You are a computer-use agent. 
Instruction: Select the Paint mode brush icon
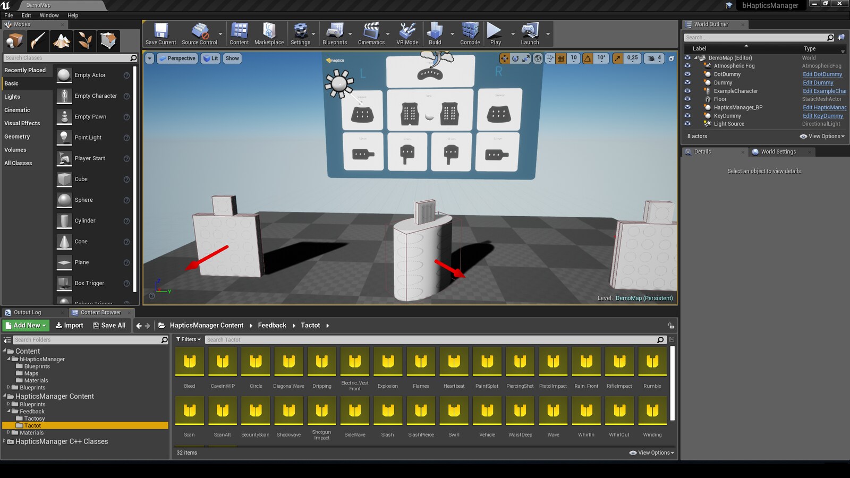(38, 40)
